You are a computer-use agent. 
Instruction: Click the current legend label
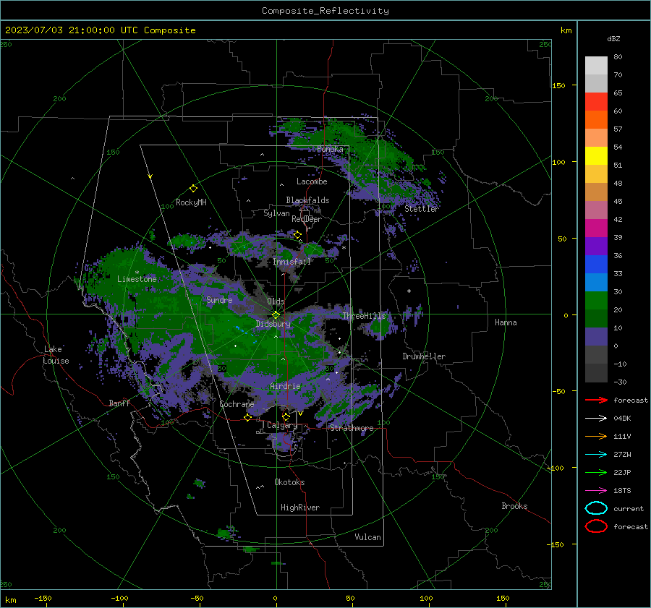[629, 508]
